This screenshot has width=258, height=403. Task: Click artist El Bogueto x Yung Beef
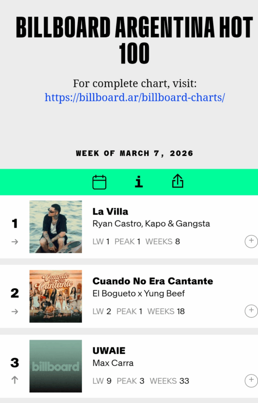tap(139, 293)
